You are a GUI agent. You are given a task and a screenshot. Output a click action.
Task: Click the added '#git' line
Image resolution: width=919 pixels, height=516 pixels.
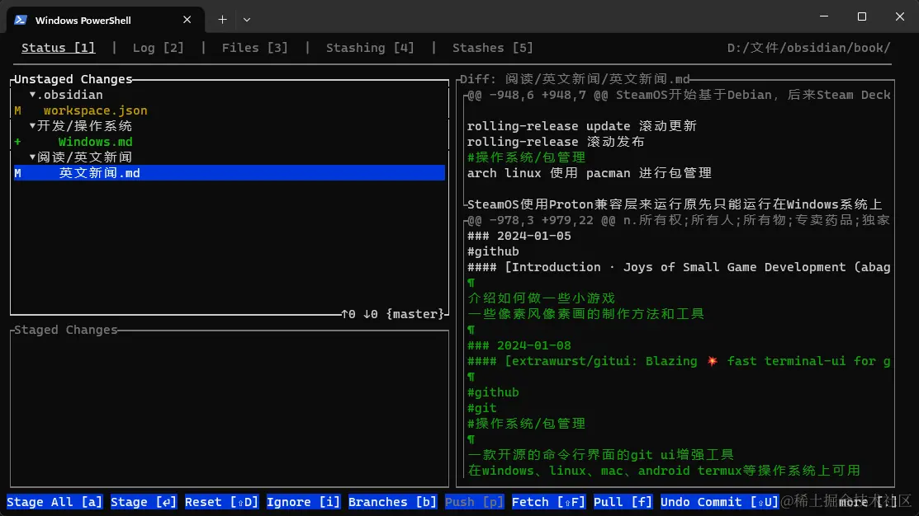tap(481, 408)
